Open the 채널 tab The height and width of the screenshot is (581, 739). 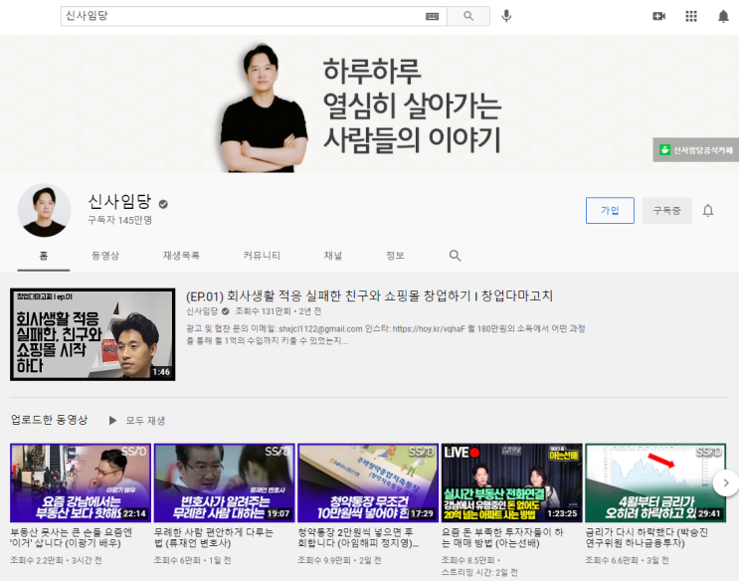coord(333,256)
